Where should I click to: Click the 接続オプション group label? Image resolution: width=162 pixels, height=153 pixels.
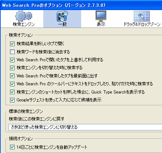click(x=21, y=139)
